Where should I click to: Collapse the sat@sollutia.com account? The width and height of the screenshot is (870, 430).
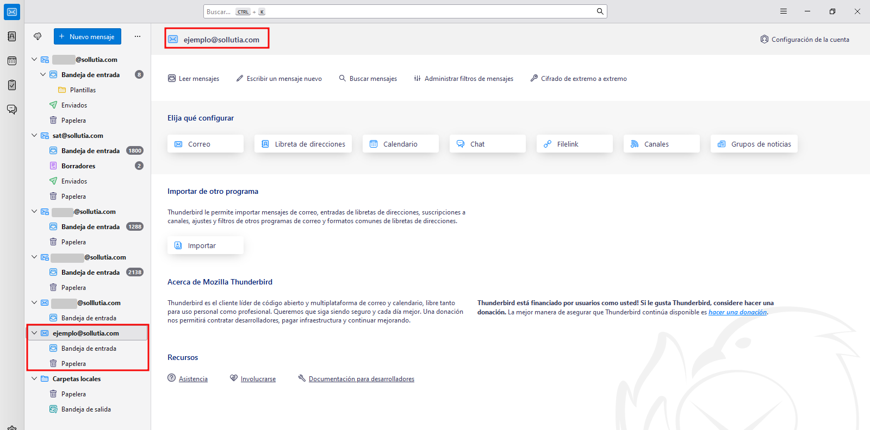[34, 136]
